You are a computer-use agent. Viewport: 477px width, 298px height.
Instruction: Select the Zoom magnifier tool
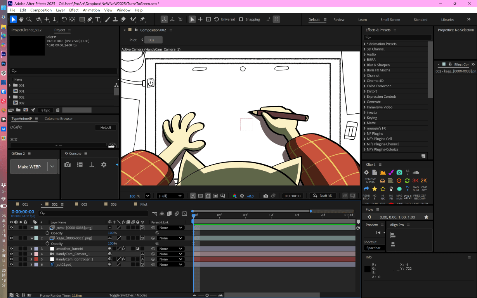pos(29,19)
